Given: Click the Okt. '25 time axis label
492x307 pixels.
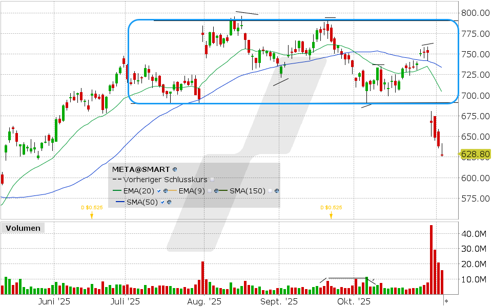Looking at the screenshot, I should (x=357, y=302).
